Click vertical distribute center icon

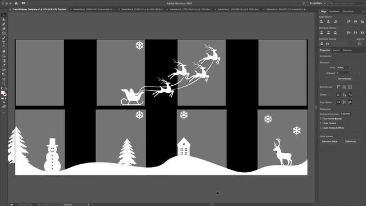[x=328, y=33]
